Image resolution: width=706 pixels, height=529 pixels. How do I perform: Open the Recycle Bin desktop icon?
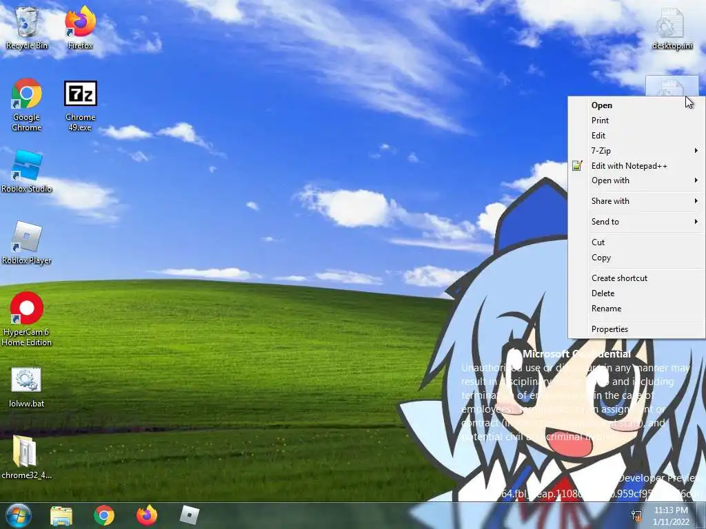click(x=27, y=29)
